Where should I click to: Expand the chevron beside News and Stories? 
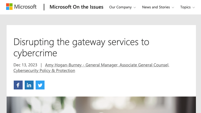point(173,7)
